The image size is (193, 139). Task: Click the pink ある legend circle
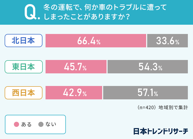[x=16, y=124]
